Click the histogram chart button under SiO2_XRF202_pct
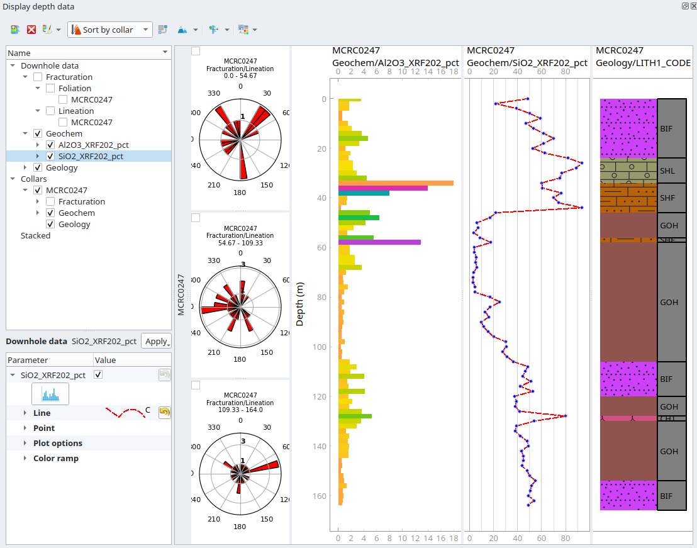Screen dimensions: 697x548 pos(50,394)
